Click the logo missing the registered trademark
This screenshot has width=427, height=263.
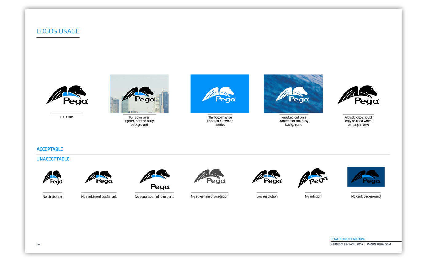click(x=99, y=177)
